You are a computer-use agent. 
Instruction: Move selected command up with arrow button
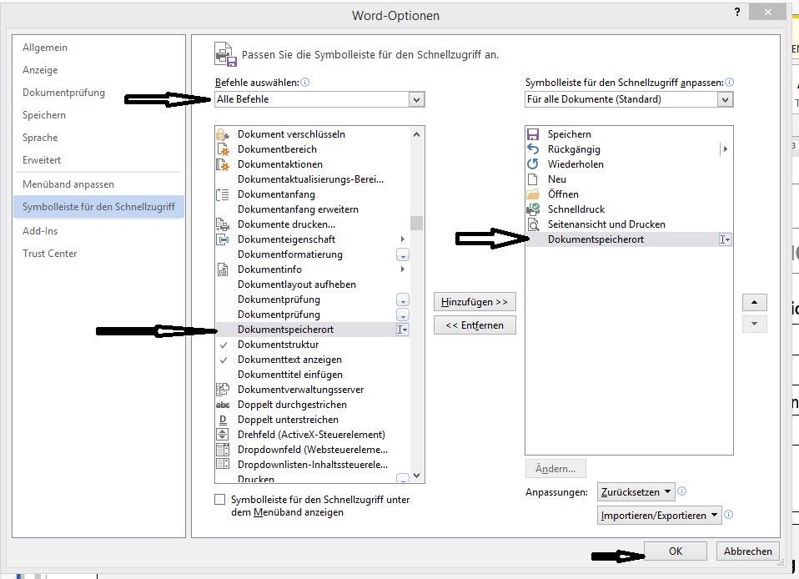pyautogui.click(x=754, y=302)
